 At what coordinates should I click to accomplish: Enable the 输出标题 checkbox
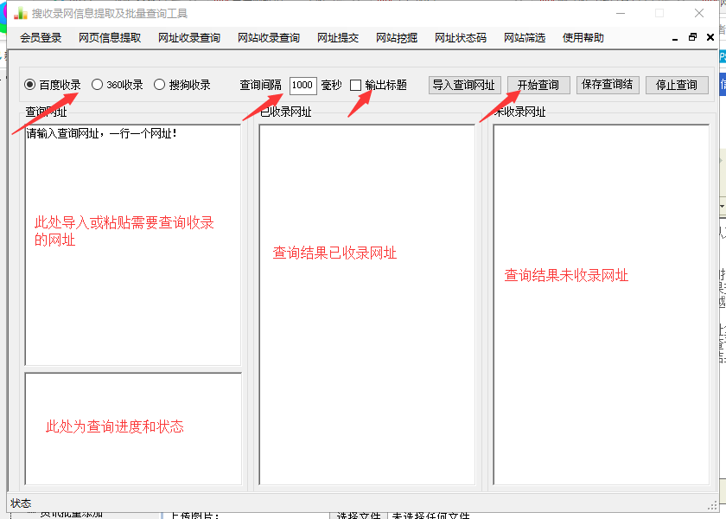(x=355, y=85)
